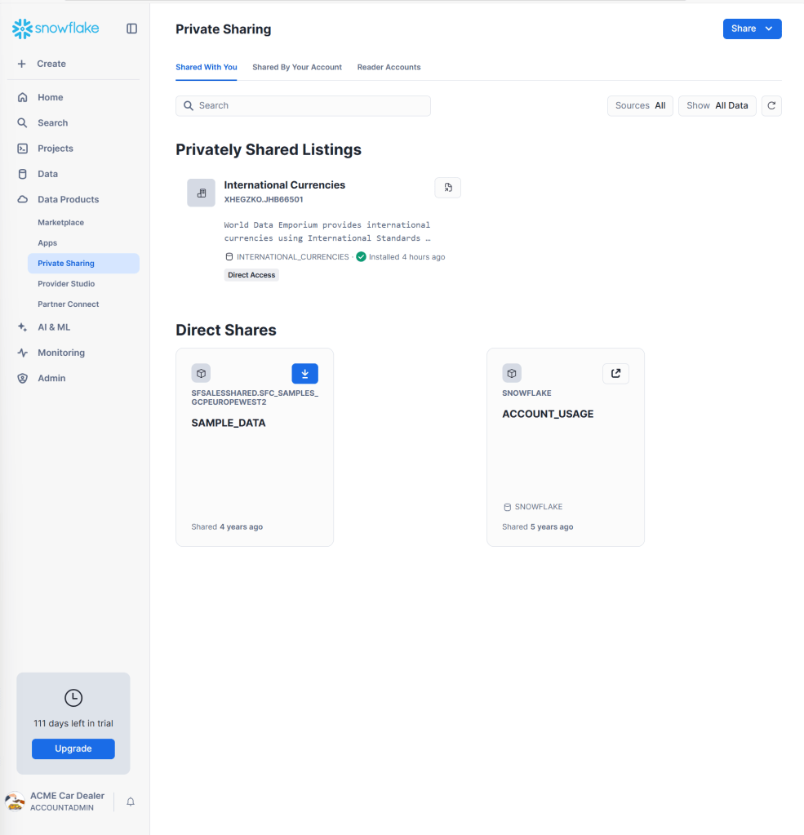
Task: Expand the Create menu in sidebar
Action: tap(51, 64)
